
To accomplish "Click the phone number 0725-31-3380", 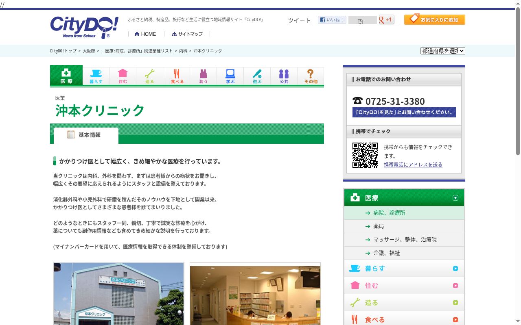I will click(x=395, y=101).
